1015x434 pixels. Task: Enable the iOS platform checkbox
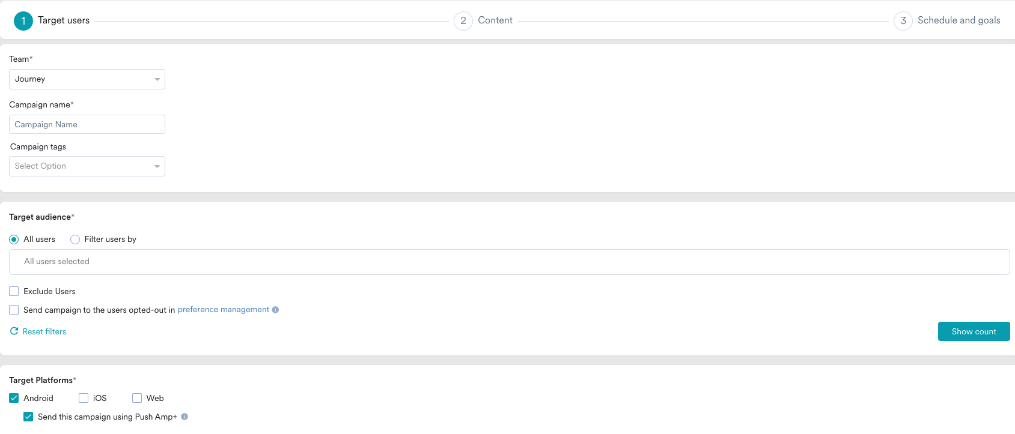point(84,398)
